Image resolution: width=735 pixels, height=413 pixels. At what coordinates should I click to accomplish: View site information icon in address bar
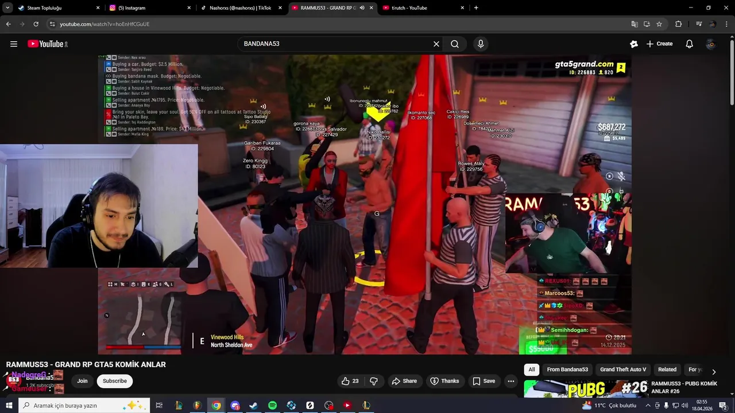[52, 24]
